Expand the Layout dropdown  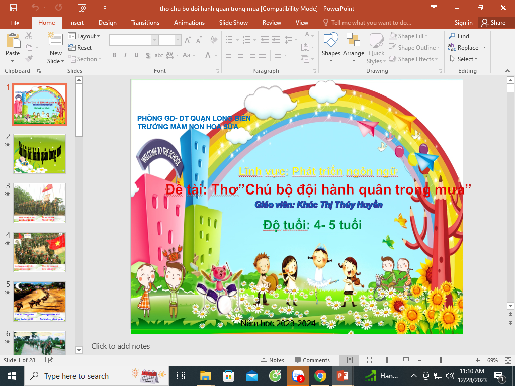pos(84,36)
